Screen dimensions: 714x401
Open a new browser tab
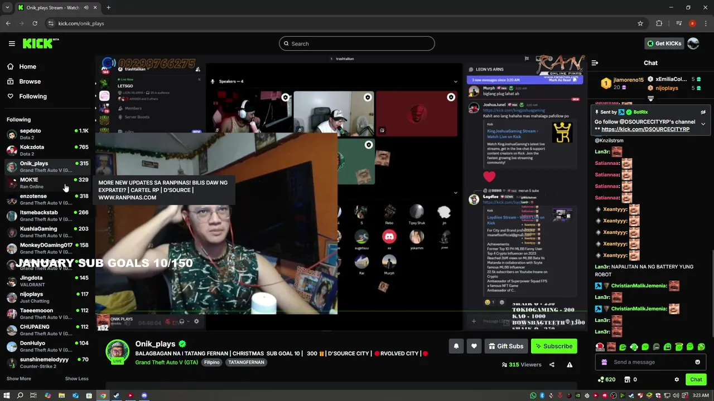coord(108,8)
